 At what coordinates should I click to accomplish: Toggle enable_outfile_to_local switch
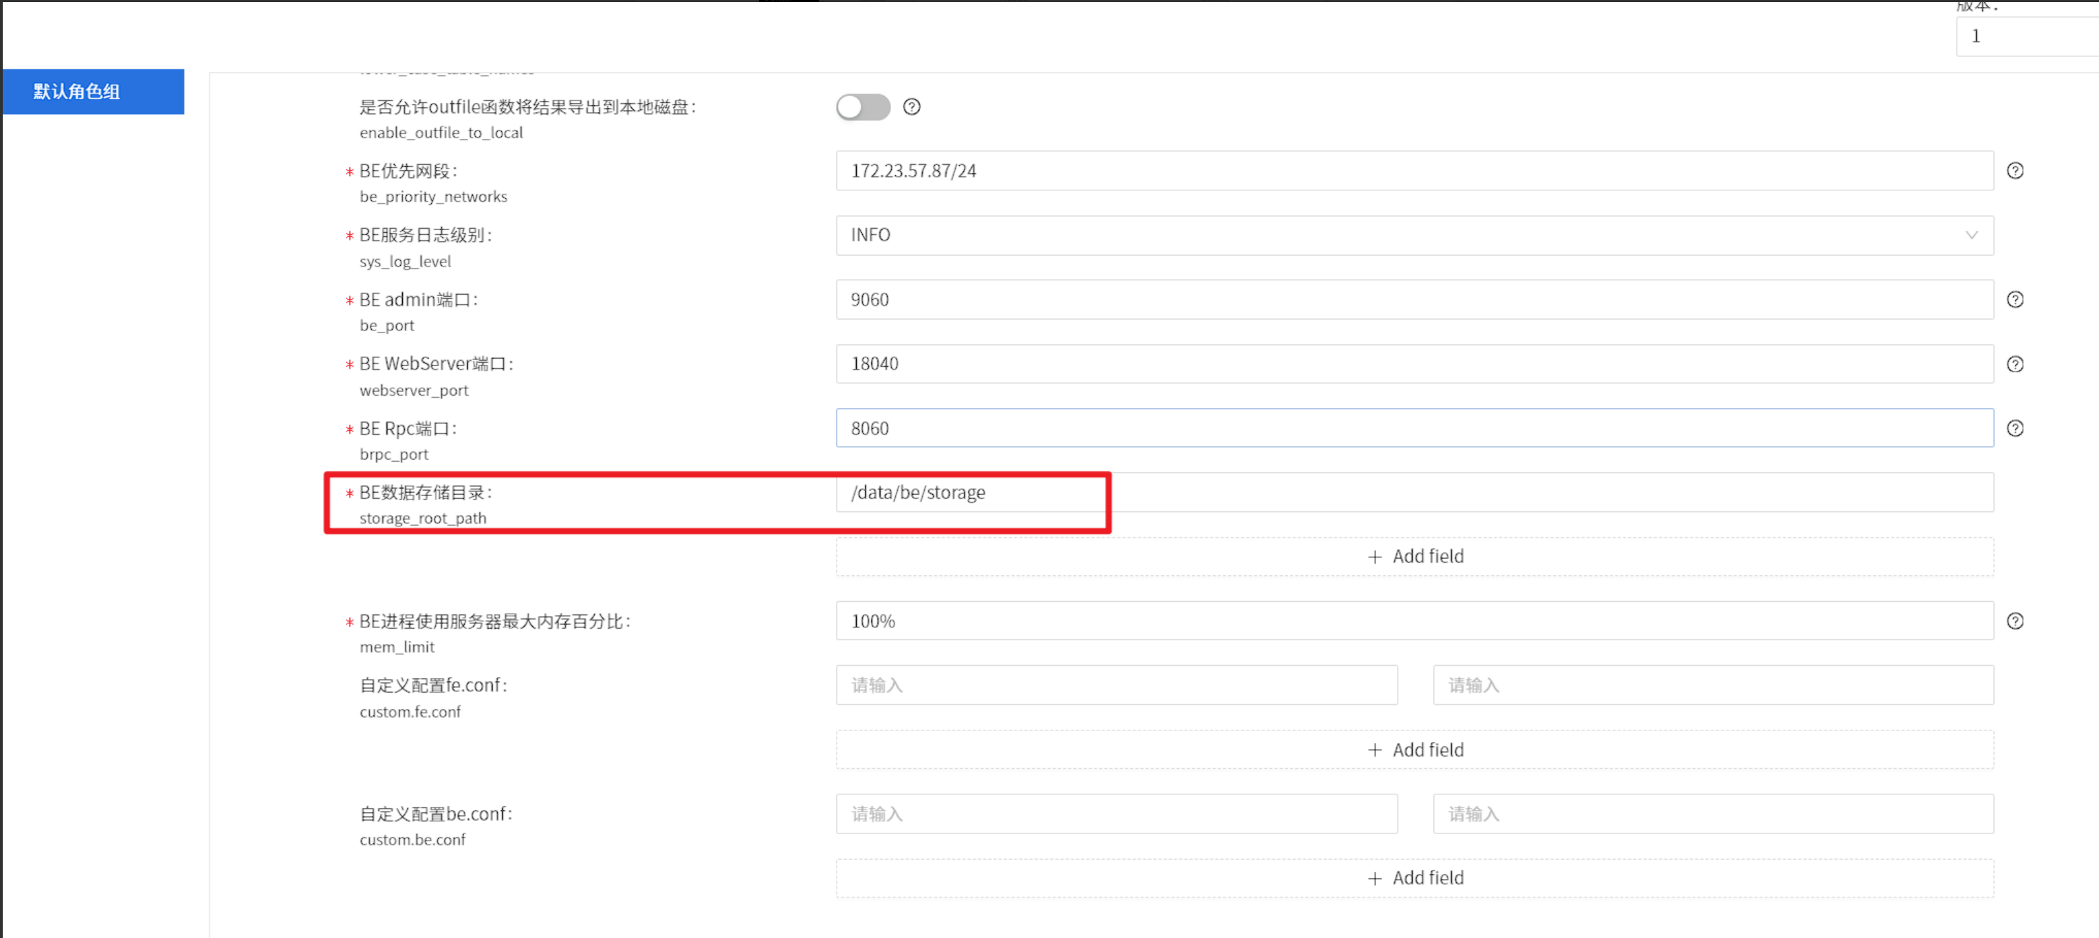(x=862, y=107)
